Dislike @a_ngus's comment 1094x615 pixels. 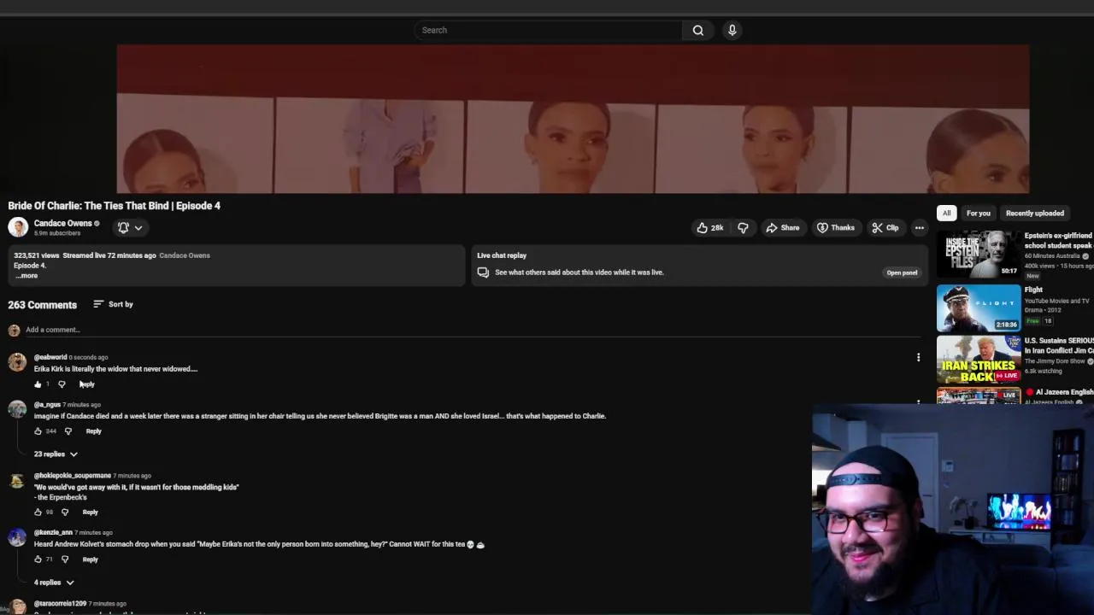[x=68, y=431]
